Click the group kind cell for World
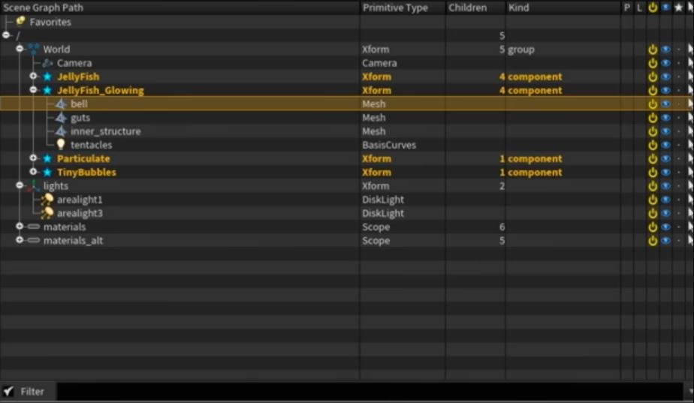This screenshot has width=694, height=403. tap(521, 50)
